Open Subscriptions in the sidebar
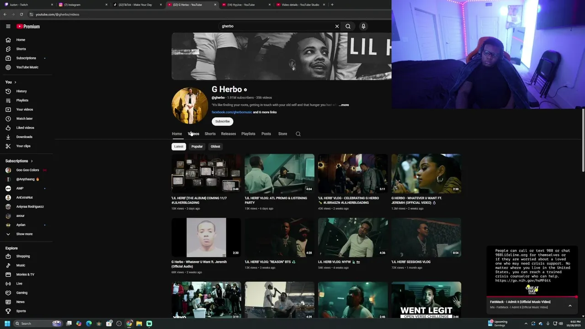The width and height of the screenshot is (585, 329). 26,58
